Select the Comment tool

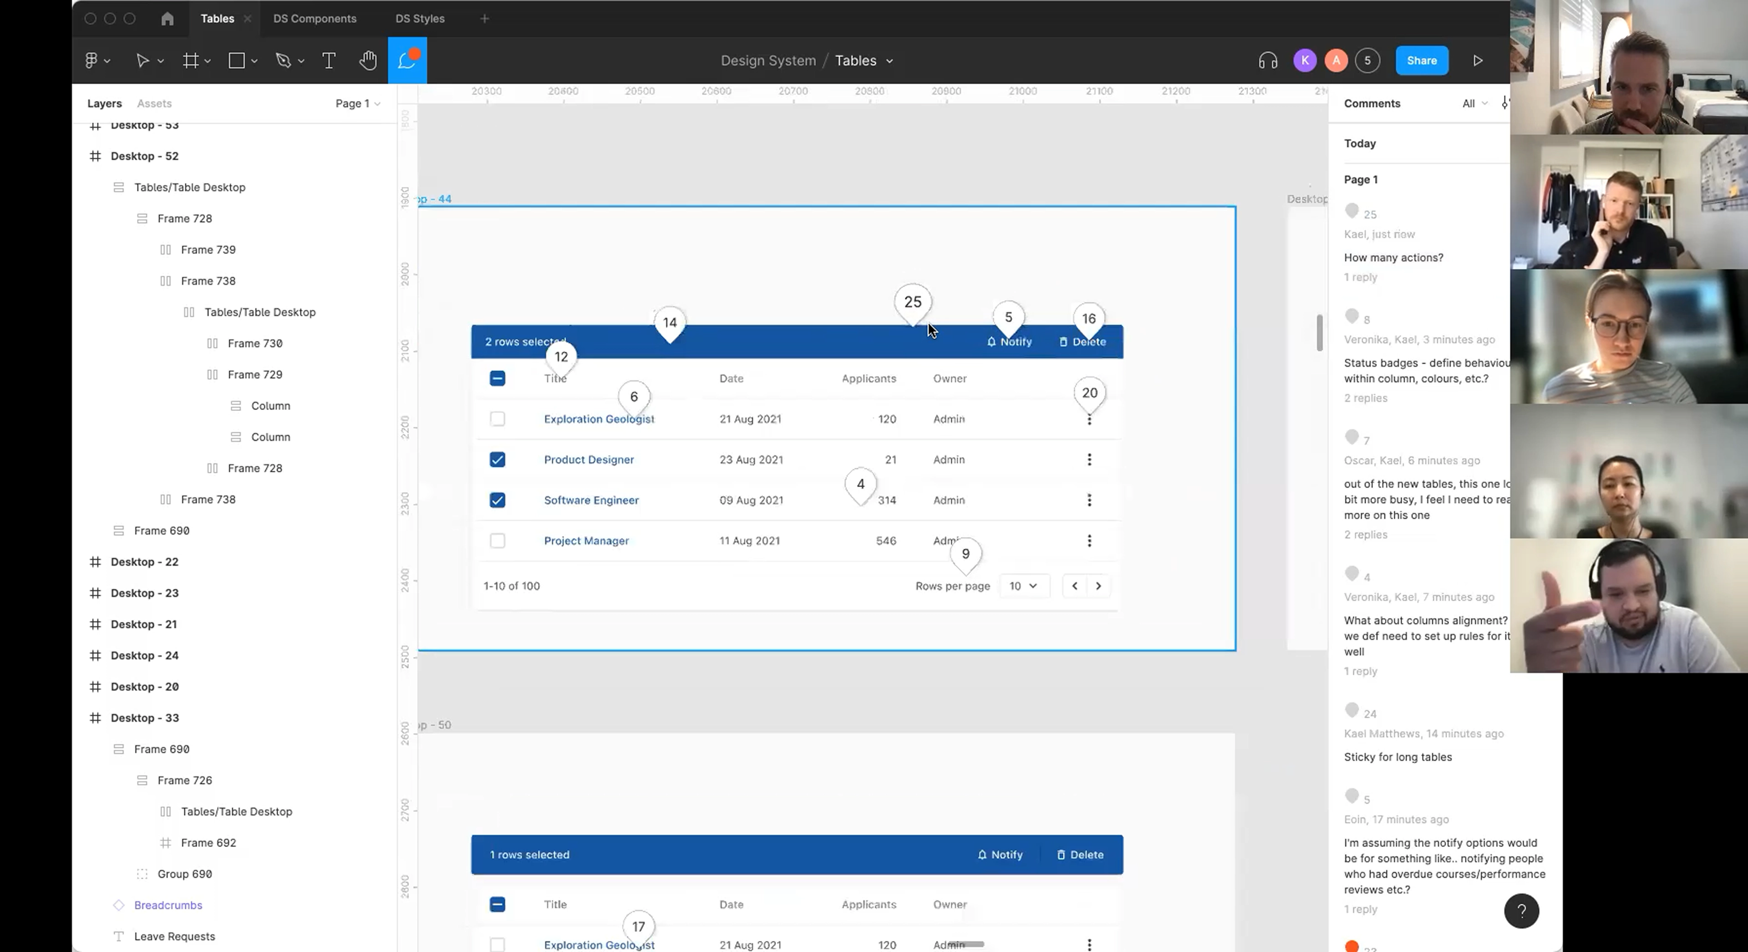407,61
